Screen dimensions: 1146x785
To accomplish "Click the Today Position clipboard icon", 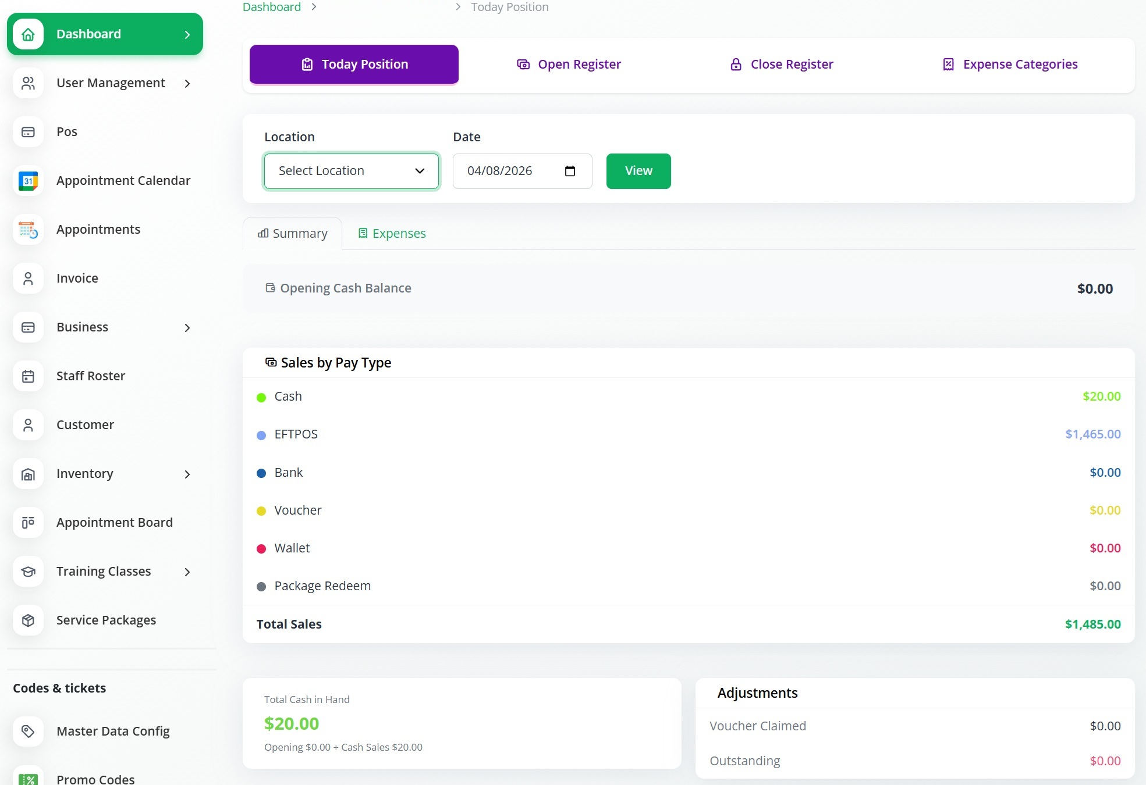I will (307, 65).
